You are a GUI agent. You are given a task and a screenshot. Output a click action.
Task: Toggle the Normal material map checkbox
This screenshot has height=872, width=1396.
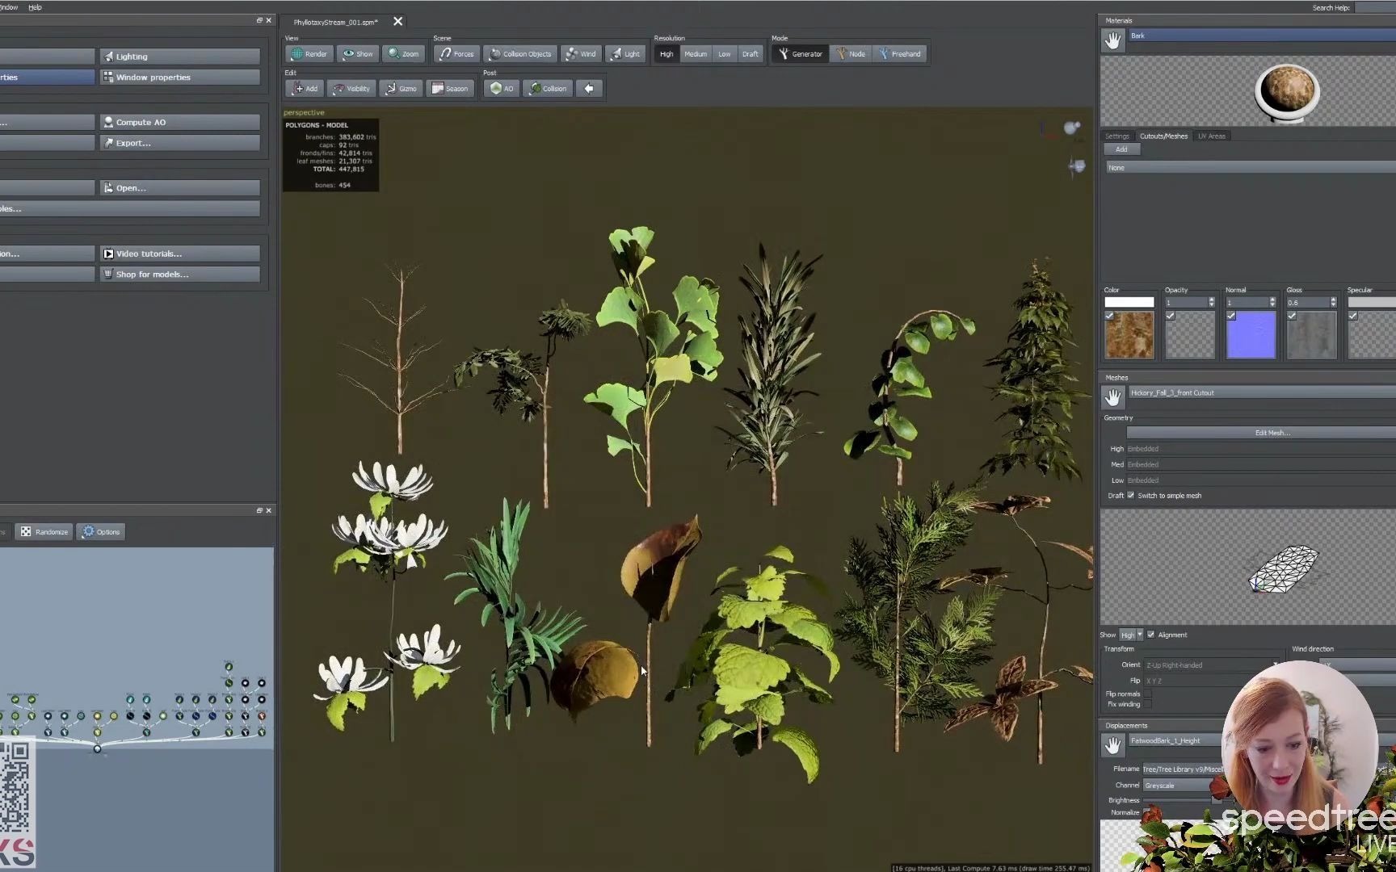pyautogui.click(x=1230, y=317)
